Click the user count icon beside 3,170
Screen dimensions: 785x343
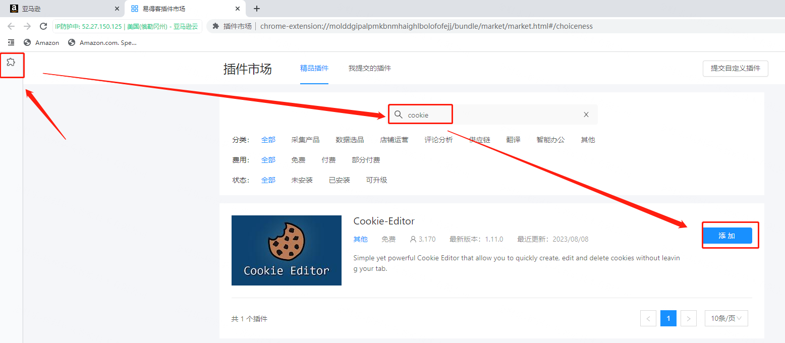[413, 239]
